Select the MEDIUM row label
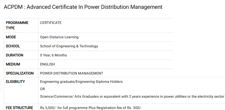The image size is (225, 110). pos(13,64)
